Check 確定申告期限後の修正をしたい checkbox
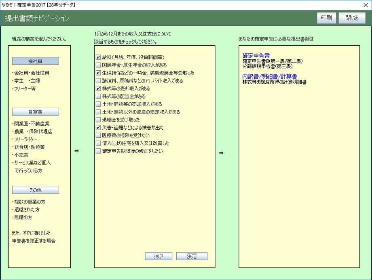This screenshot has height=280, width=372. tap(98, 151)
